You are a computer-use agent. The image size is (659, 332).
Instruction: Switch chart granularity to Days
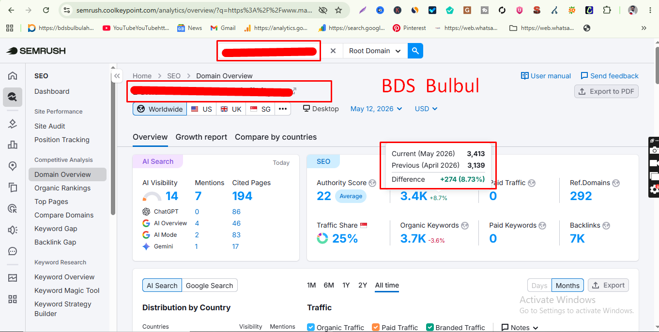coord(539,285)
